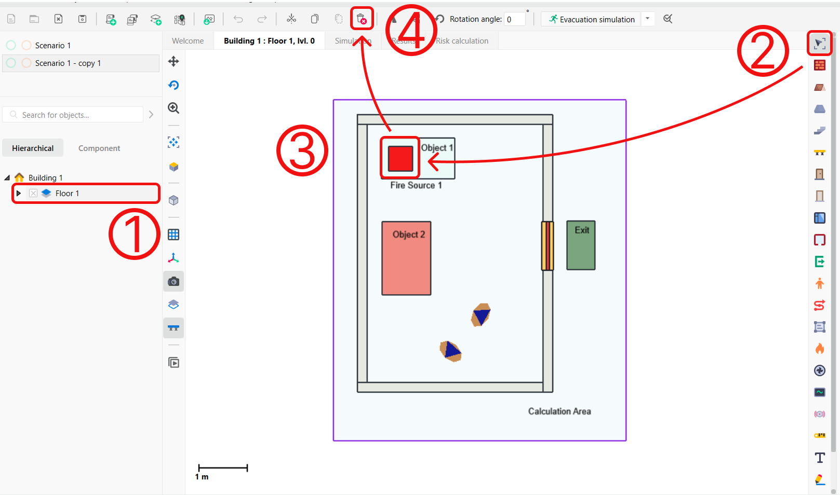
Task: Collapse the Building 1 tree node
Action: coord(7,178)
